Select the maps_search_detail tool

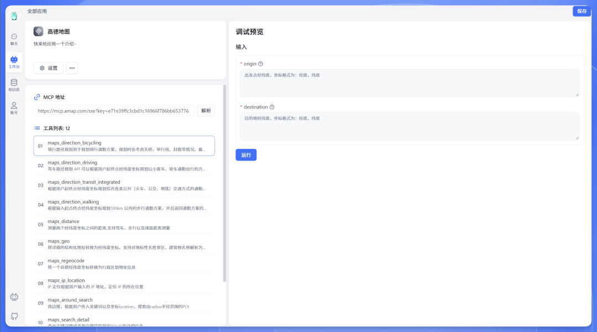point(124,320)
